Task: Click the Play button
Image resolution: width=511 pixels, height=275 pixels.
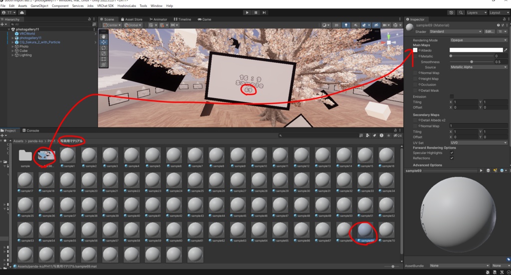Action: (x=247, y=12)
